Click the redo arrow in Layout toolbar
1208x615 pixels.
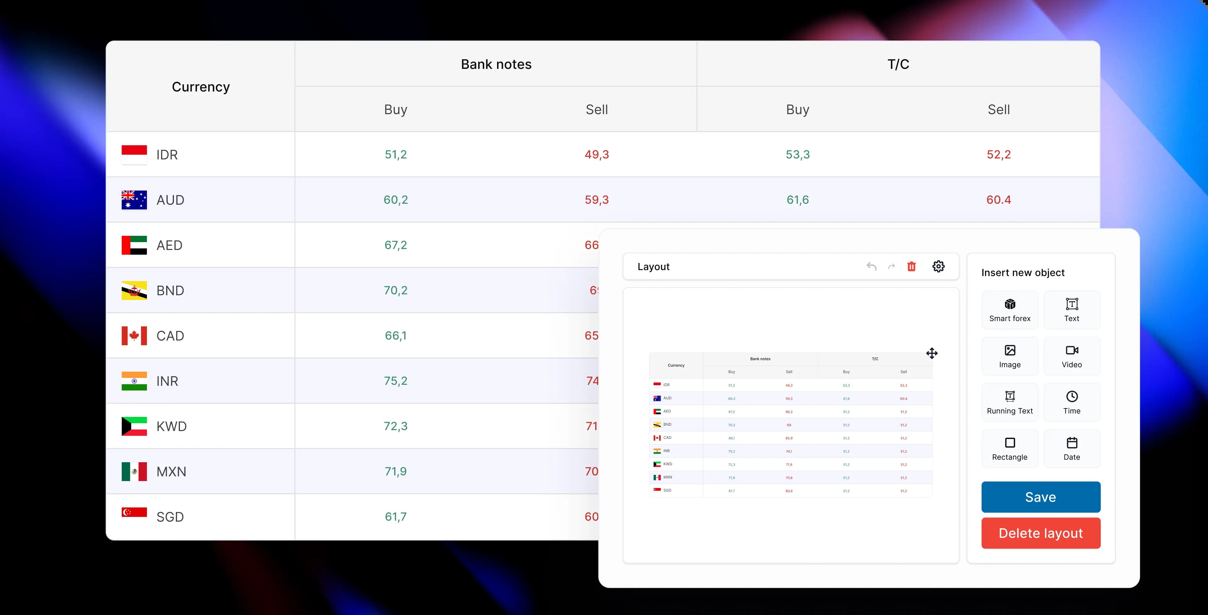(892, 266)
